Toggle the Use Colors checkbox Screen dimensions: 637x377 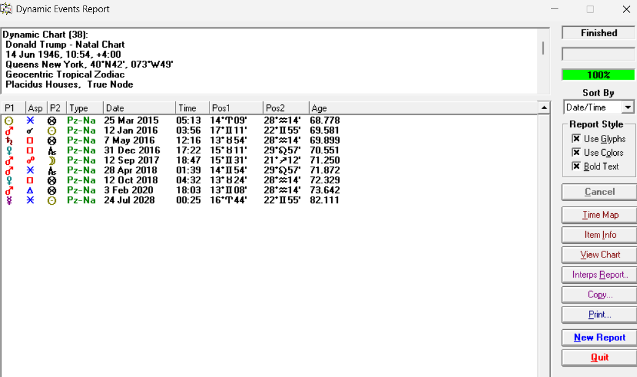pyautogui.click(x=576, y=153)
